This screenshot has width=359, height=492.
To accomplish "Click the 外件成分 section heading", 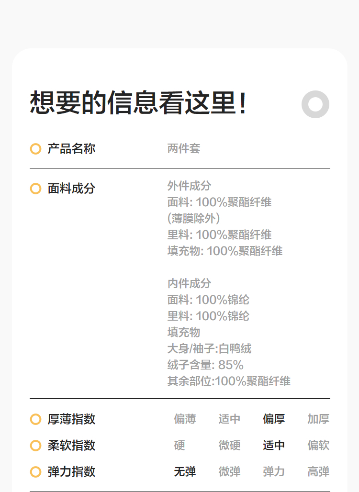I will 189,186.
